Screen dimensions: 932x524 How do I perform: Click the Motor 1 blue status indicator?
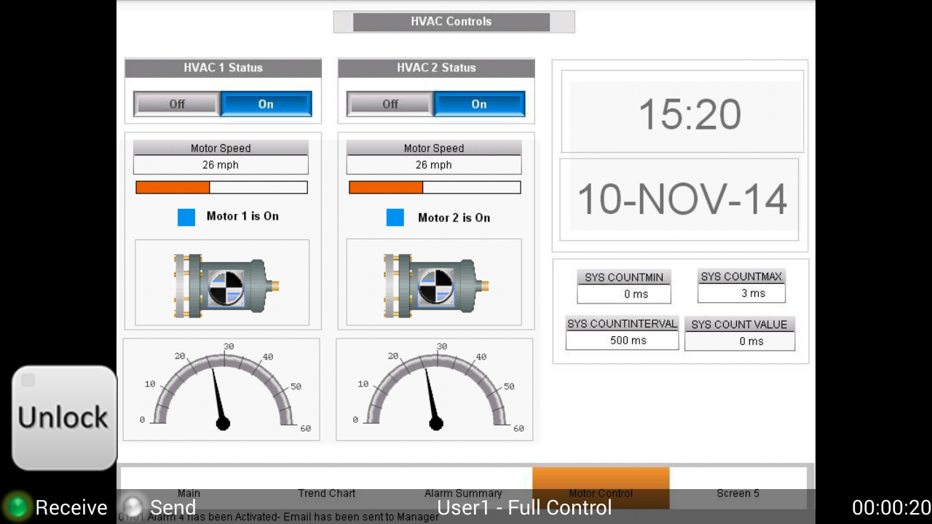pyautogui.click(x=186, y=216)
